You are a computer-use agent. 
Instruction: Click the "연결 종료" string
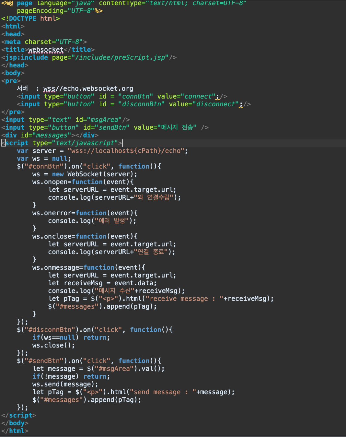click(x=151, y=252)
